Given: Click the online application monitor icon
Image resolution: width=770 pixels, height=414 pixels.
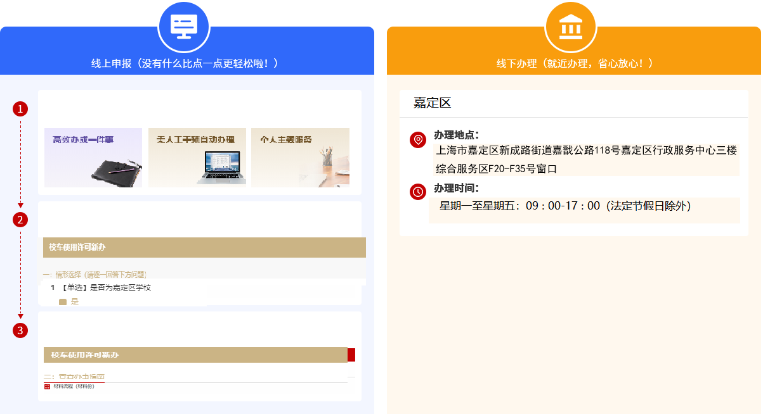Looking at the screenshot, I should [184, 27].
